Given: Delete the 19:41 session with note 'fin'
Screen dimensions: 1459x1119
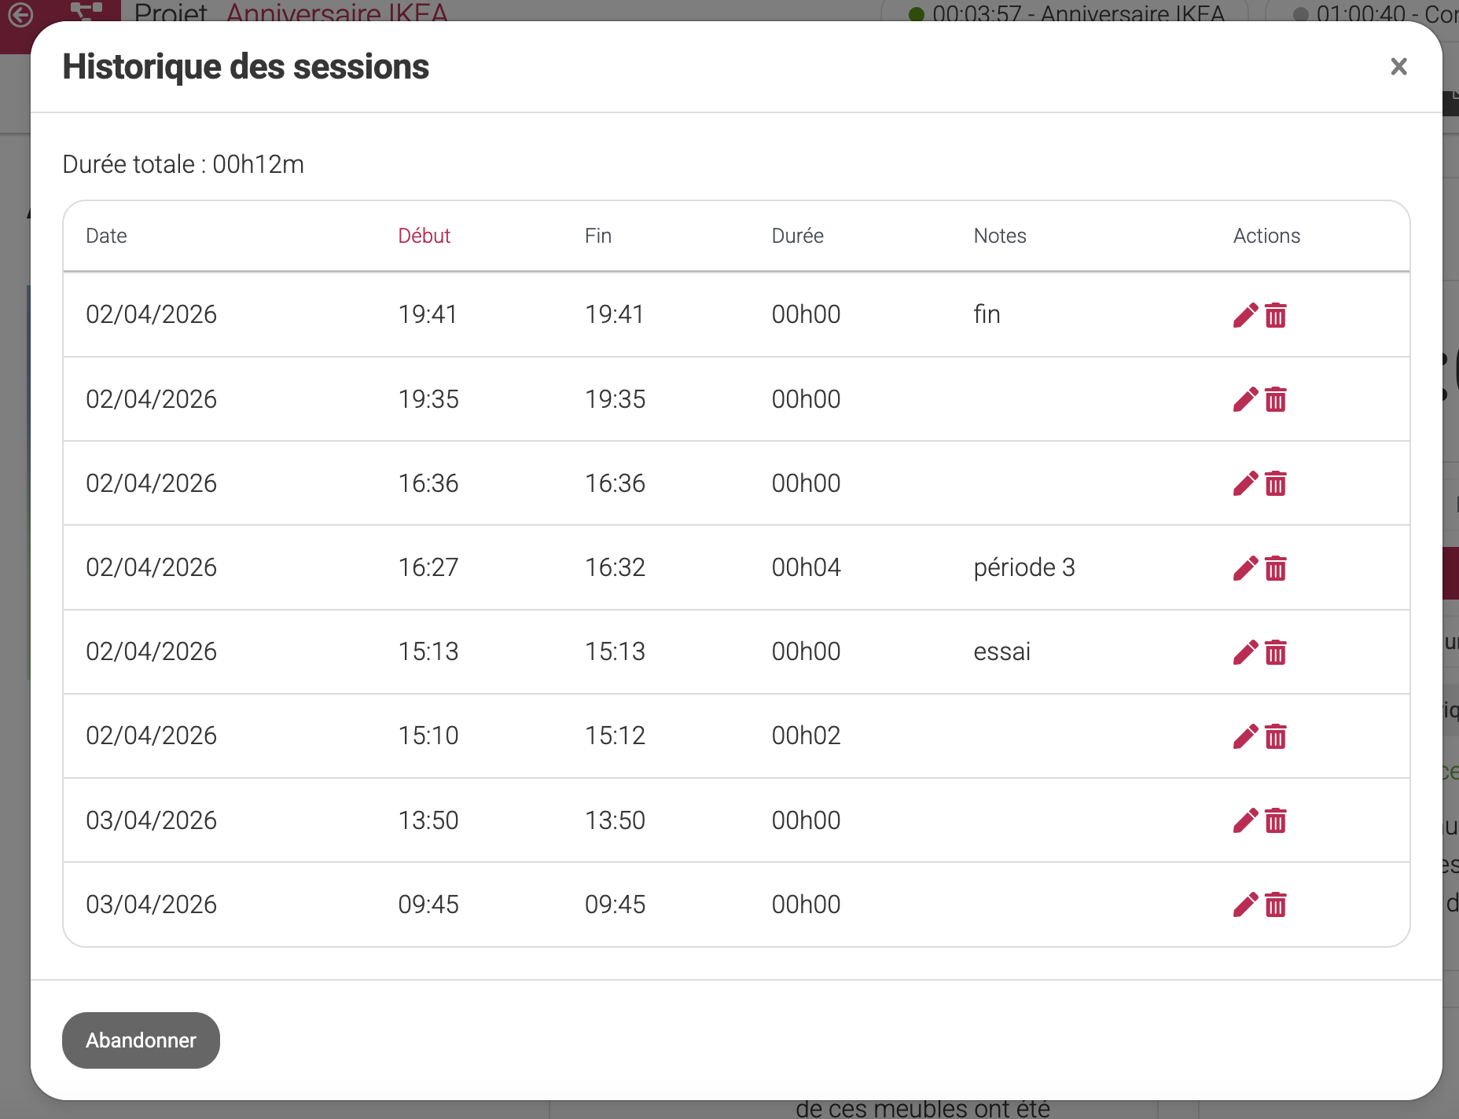Looking at the screenshot, I should tap(1276, 315).
